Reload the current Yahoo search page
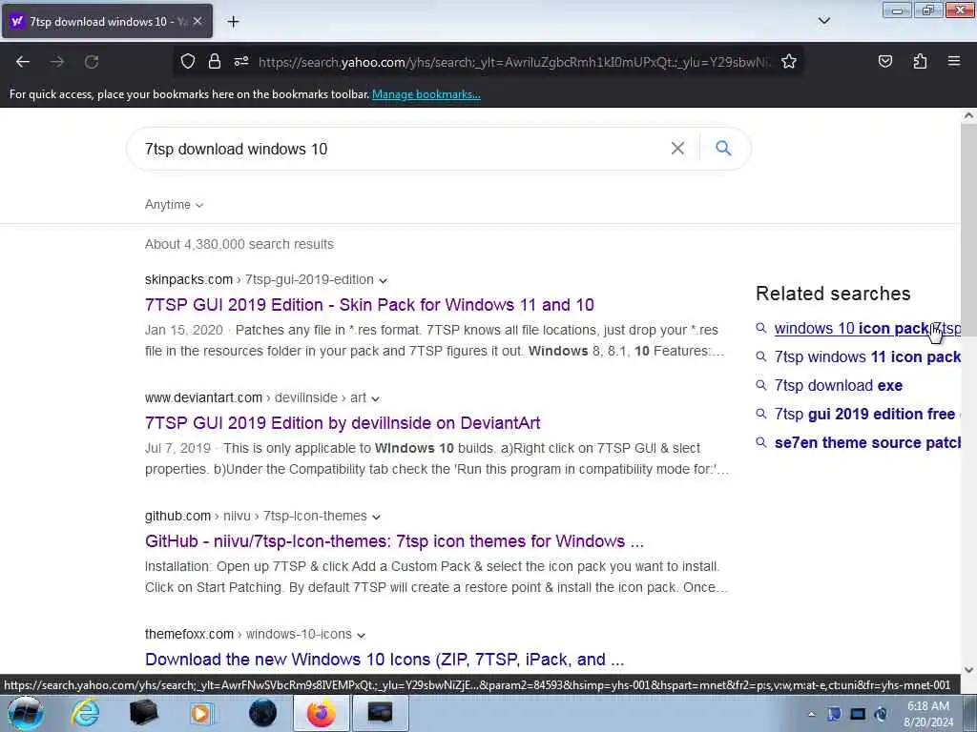The height and width of the screenshot is (732, 977). [92, 62]
